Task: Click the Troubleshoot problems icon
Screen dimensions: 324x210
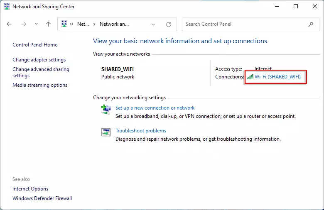Action: (x=106, y=132)
